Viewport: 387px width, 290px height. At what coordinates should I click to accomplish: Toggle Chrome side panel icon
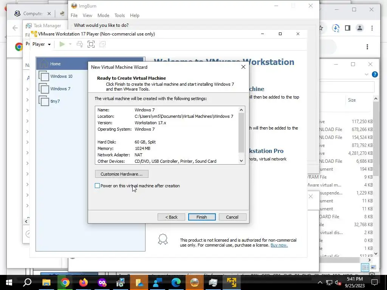(348, 28)
